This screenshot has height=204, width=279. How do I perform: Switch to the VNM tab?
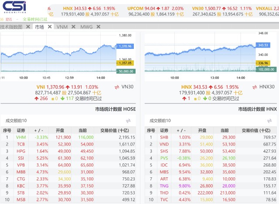click(62, 27)
